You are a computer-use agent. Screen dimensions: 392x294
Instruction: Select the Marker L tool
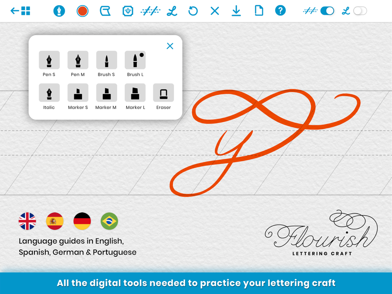click(135, 93)
